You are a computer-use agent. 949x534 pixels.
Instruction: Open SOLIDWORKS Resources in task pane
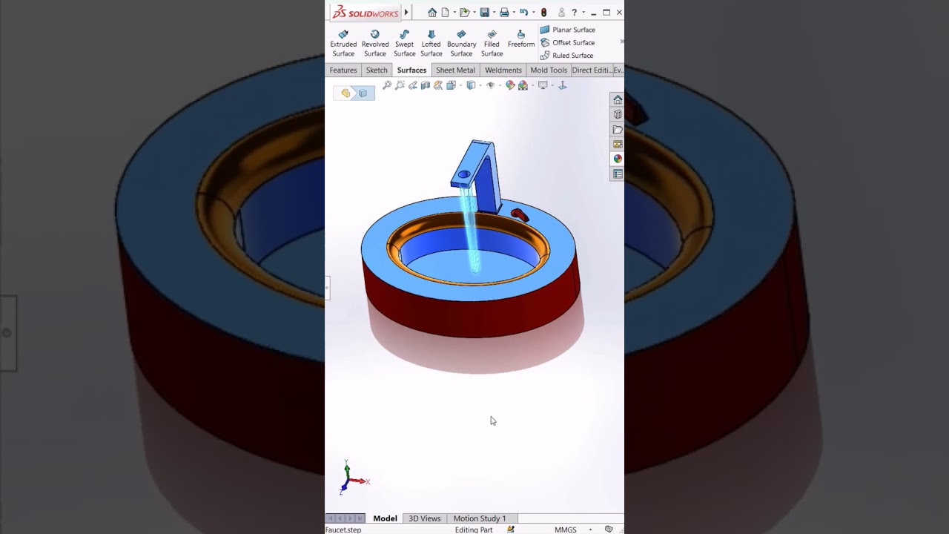pos(618,100)
